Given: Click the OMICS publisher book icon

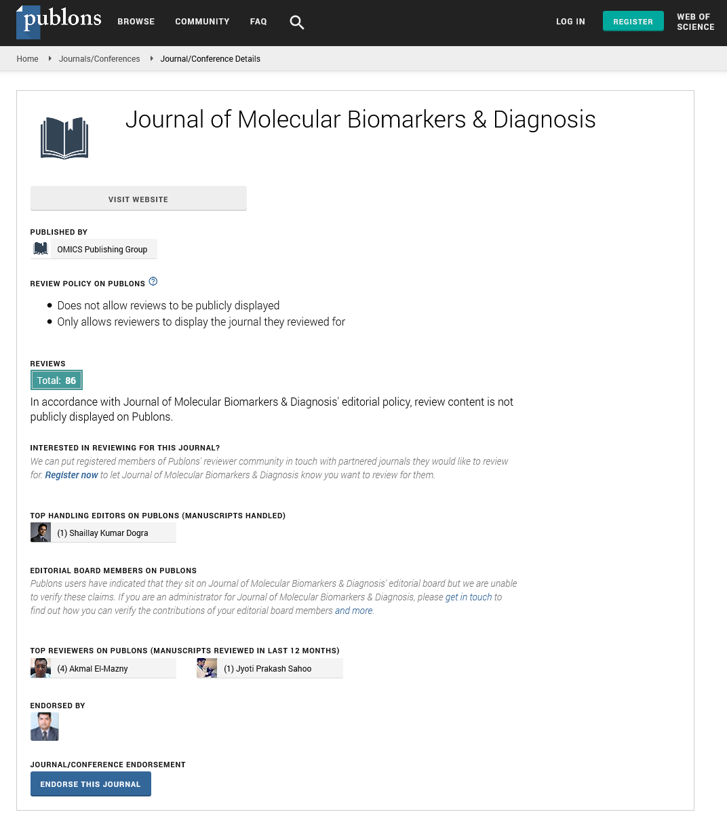Looking at the screenshot, I should click(x=41, y=249).
